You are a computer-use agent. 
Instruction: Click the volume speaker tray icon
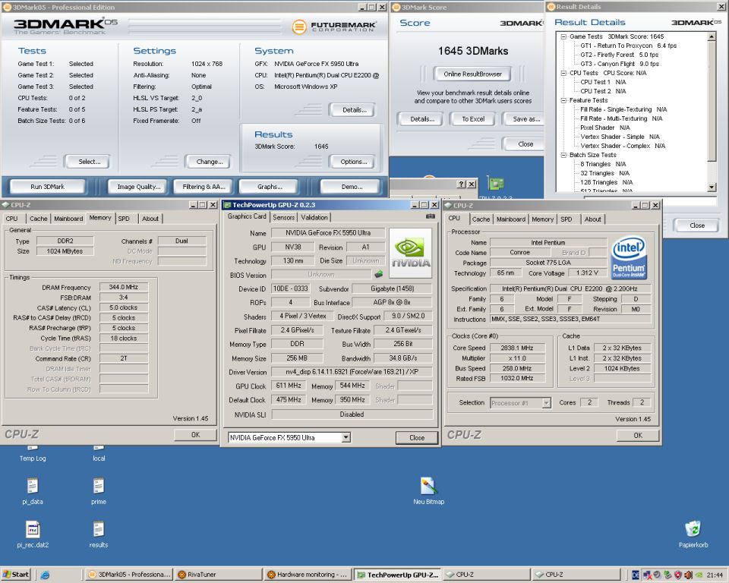point(688,575)
